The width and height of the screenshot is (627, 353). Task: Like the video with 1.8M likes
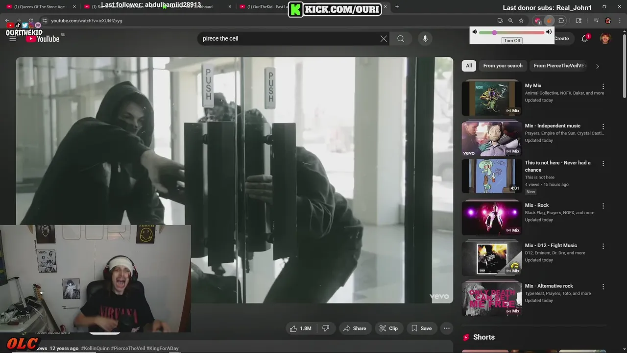pyautogui.click(x=301, y=328)
